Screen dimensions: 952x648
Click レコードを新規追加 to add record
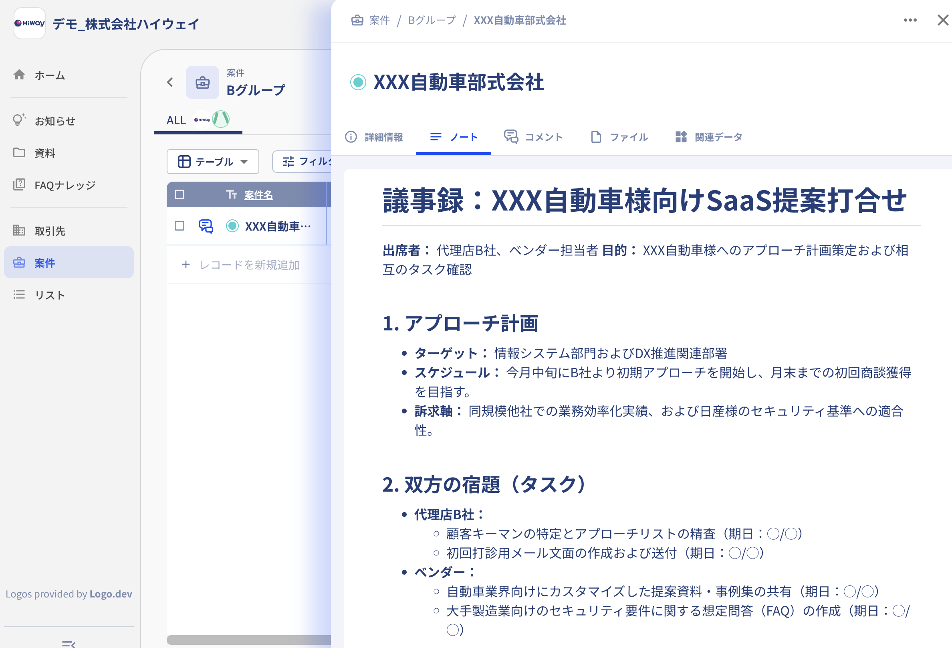pos(249,265)
